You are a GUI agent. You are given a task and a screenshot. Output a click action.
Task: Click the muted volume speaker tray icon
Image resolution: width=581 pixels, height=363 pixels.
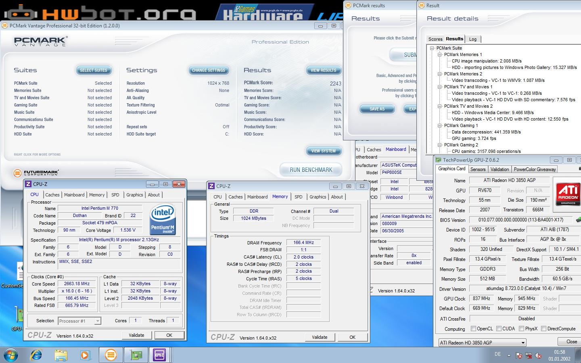click(x=538, y=356)
